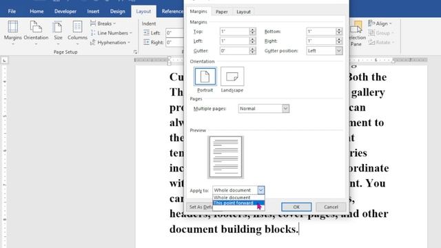Open the Multiple pages dropdown
Screen dimensions: 441x248
[263, 109]
